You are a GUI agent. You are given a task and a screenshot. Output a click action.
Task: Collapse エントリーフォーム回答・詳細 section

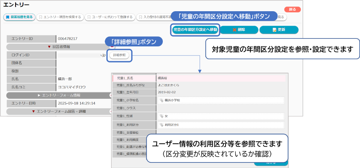click(x=58, y=111)
